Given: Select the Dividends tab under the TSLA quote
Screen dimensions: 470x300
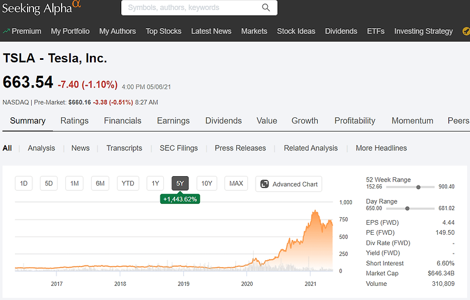Looking at the screenshot, I should click(223, 121).
